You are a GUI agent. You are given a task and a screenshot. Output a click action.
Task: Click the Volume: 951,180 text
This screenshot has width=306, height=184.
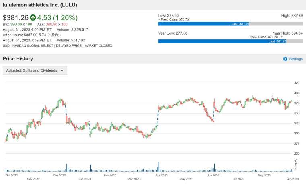click(x=70, y=40)
